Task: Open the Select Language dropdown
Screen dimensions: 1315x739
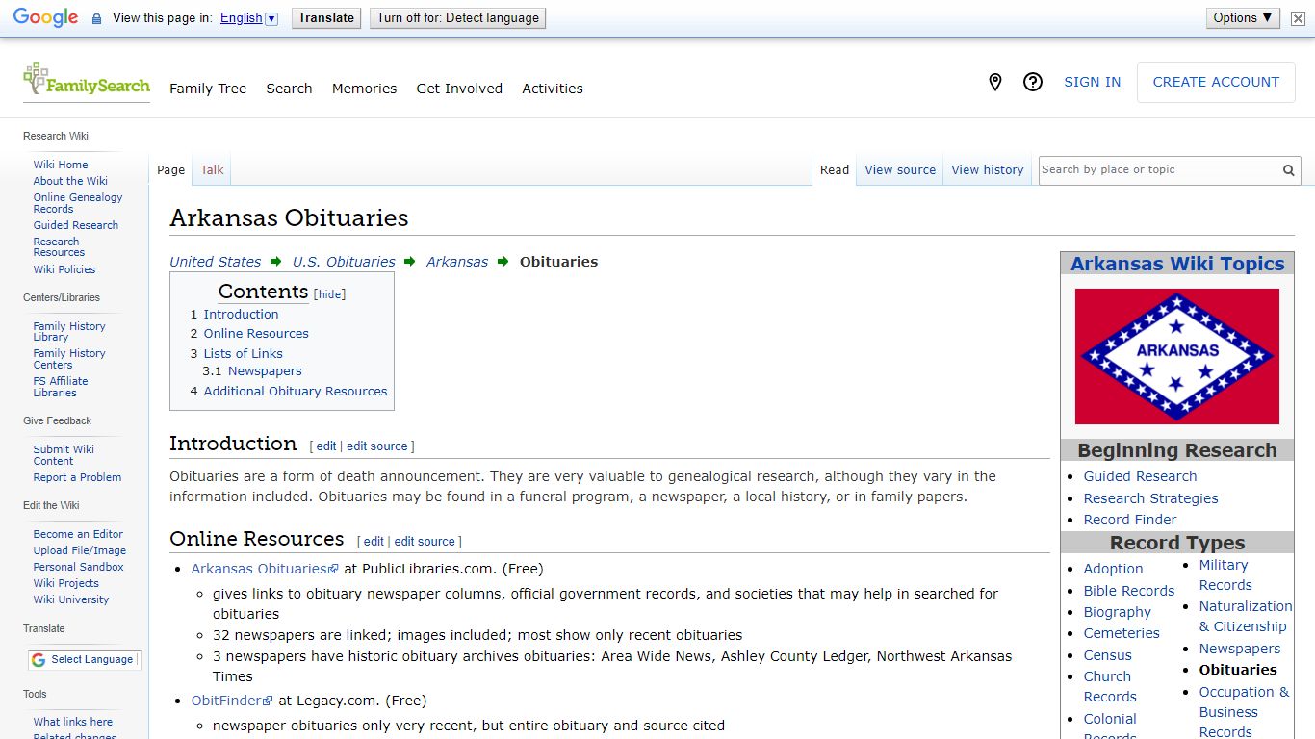Action: 84,660
